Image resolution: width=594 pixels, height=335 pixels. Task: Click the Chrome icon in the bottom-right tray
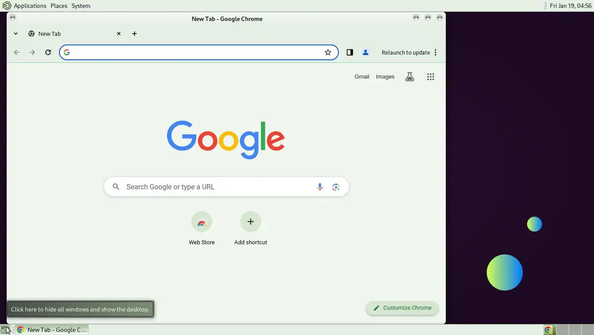coord(548,330)
